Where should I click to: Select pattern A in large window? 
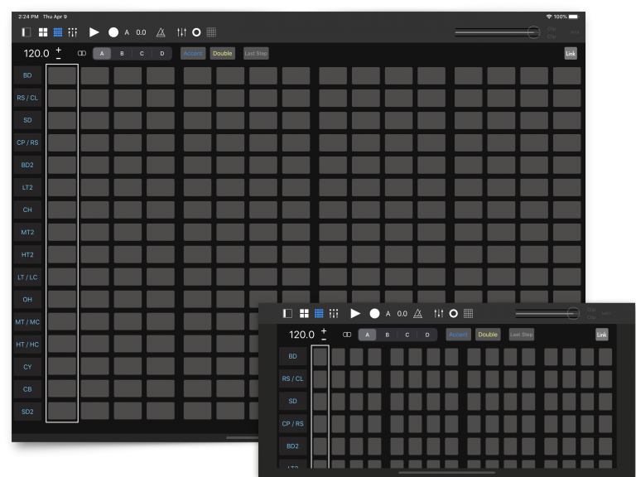[102, 54]
